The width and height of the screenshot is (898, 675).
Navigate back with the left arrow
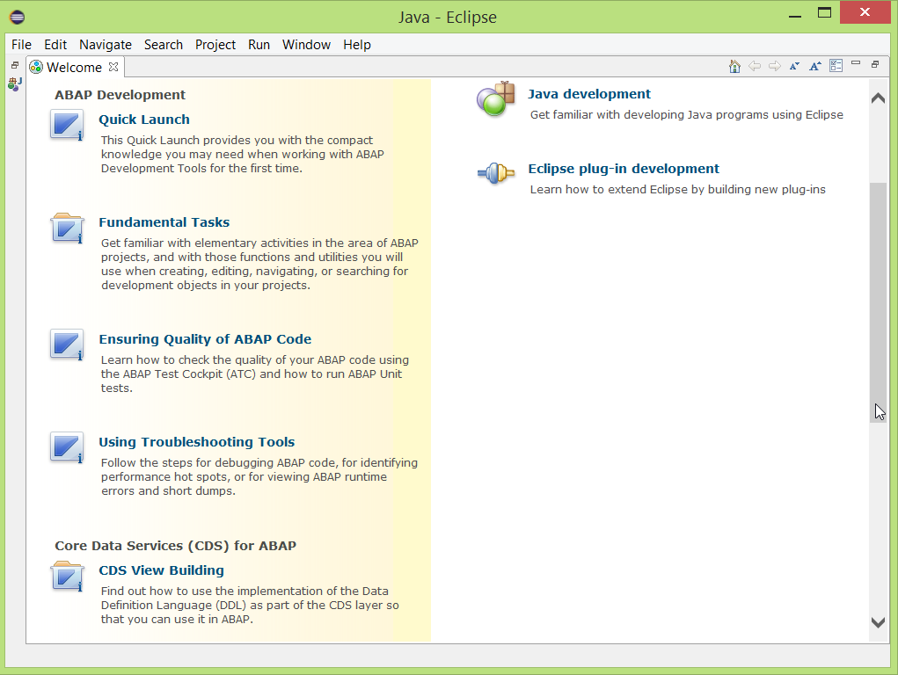click(x=755, y=65)
